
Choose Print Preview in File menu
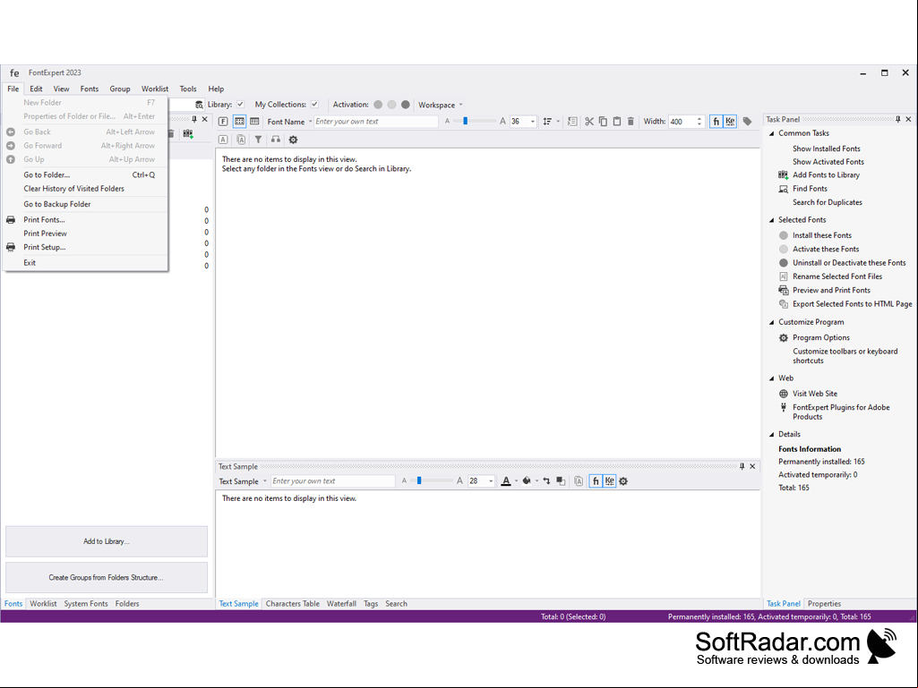pos(85,233)
